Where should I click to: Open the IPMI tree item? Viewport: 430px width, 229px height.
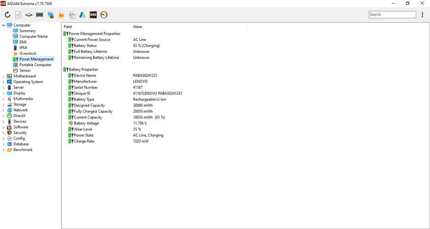click(23, 48)
